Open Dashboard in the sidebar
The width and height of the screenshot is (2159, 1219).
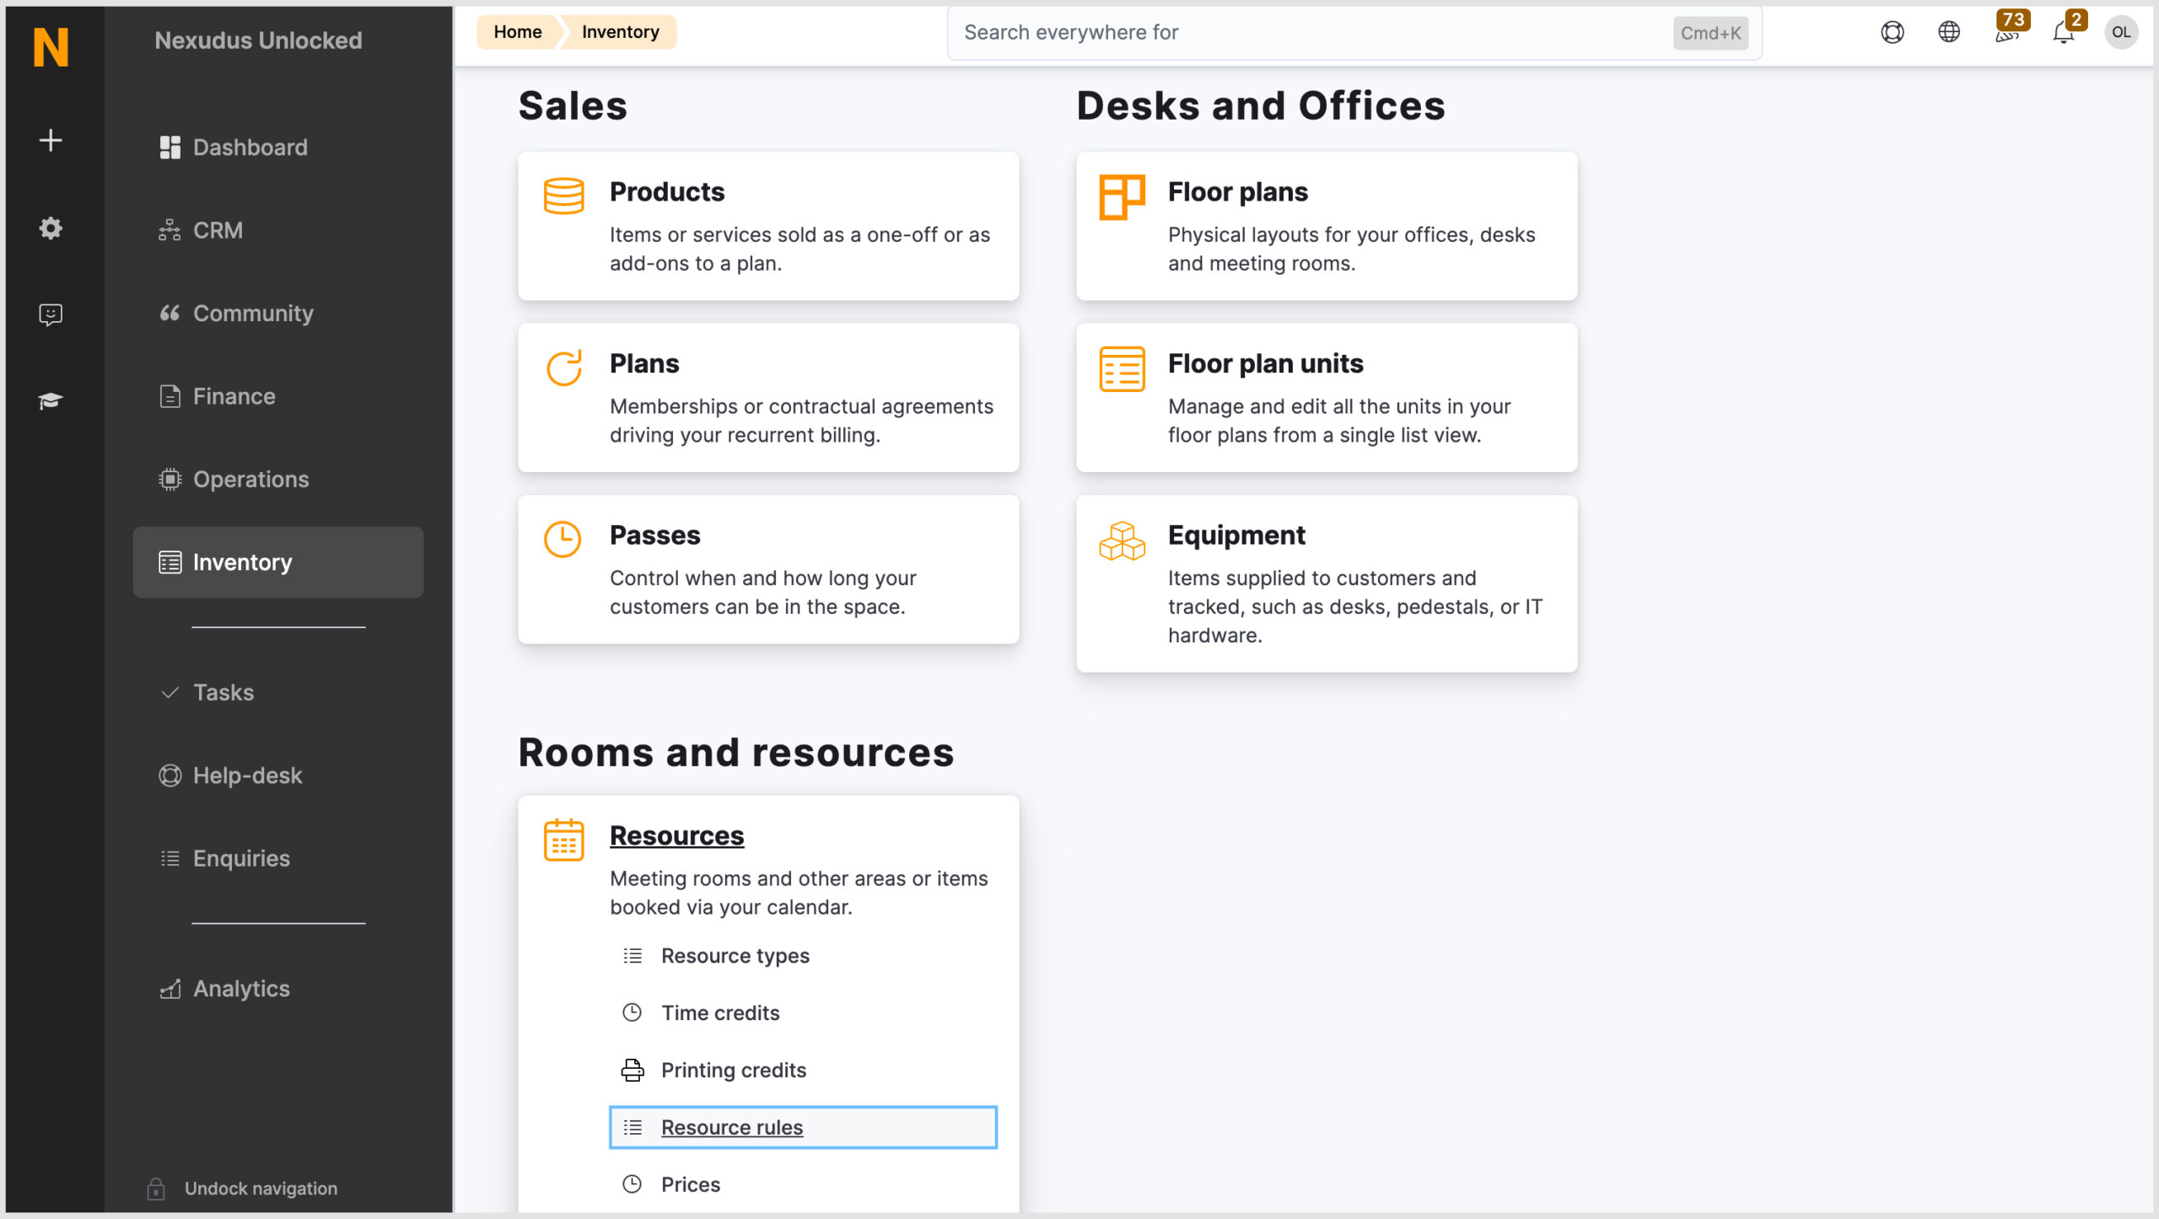click(278, 148)
